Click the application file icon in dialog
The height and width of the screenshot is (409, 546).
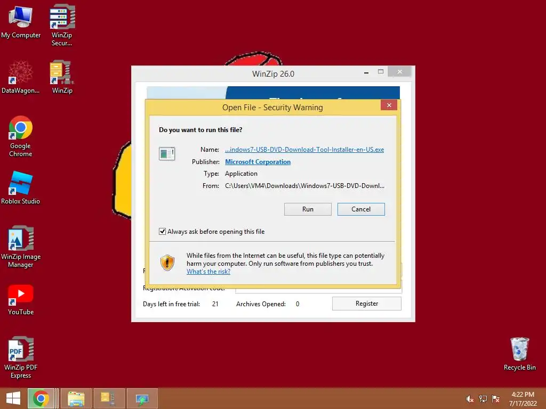click(167, 153)
